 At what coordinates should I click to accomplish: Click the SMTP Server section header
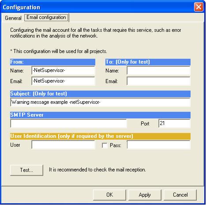[100, 115]
